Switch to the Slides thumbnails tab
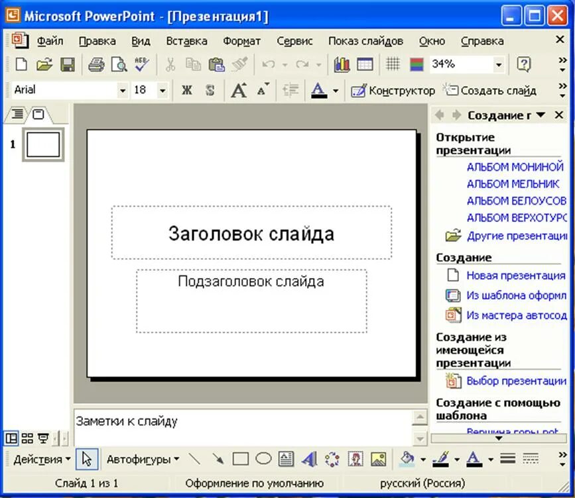This screenshot has height=498, width=575. point(38,115)
